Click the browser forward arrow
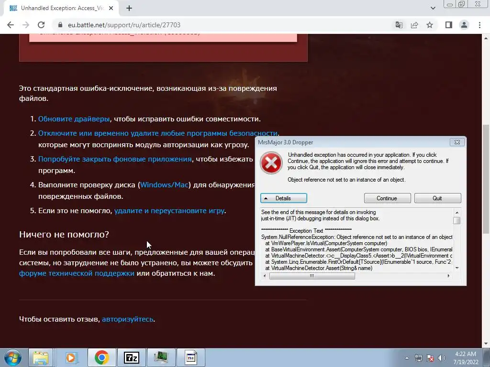The image size is (490, 367). pos(26,25)
